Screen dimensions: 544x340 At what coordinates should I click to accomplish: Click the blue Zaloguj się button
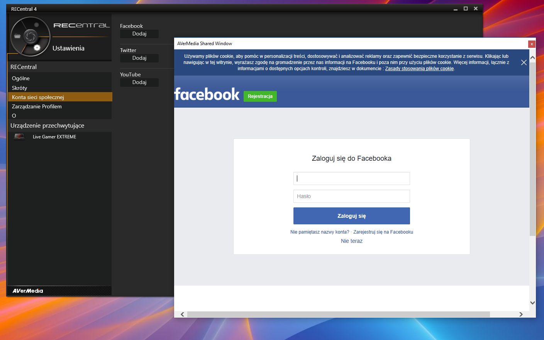352,216
